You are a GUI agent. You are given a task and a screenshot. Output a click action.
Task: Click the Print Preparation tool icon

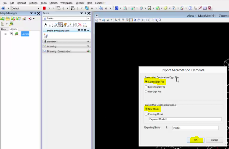pos(46,35)
